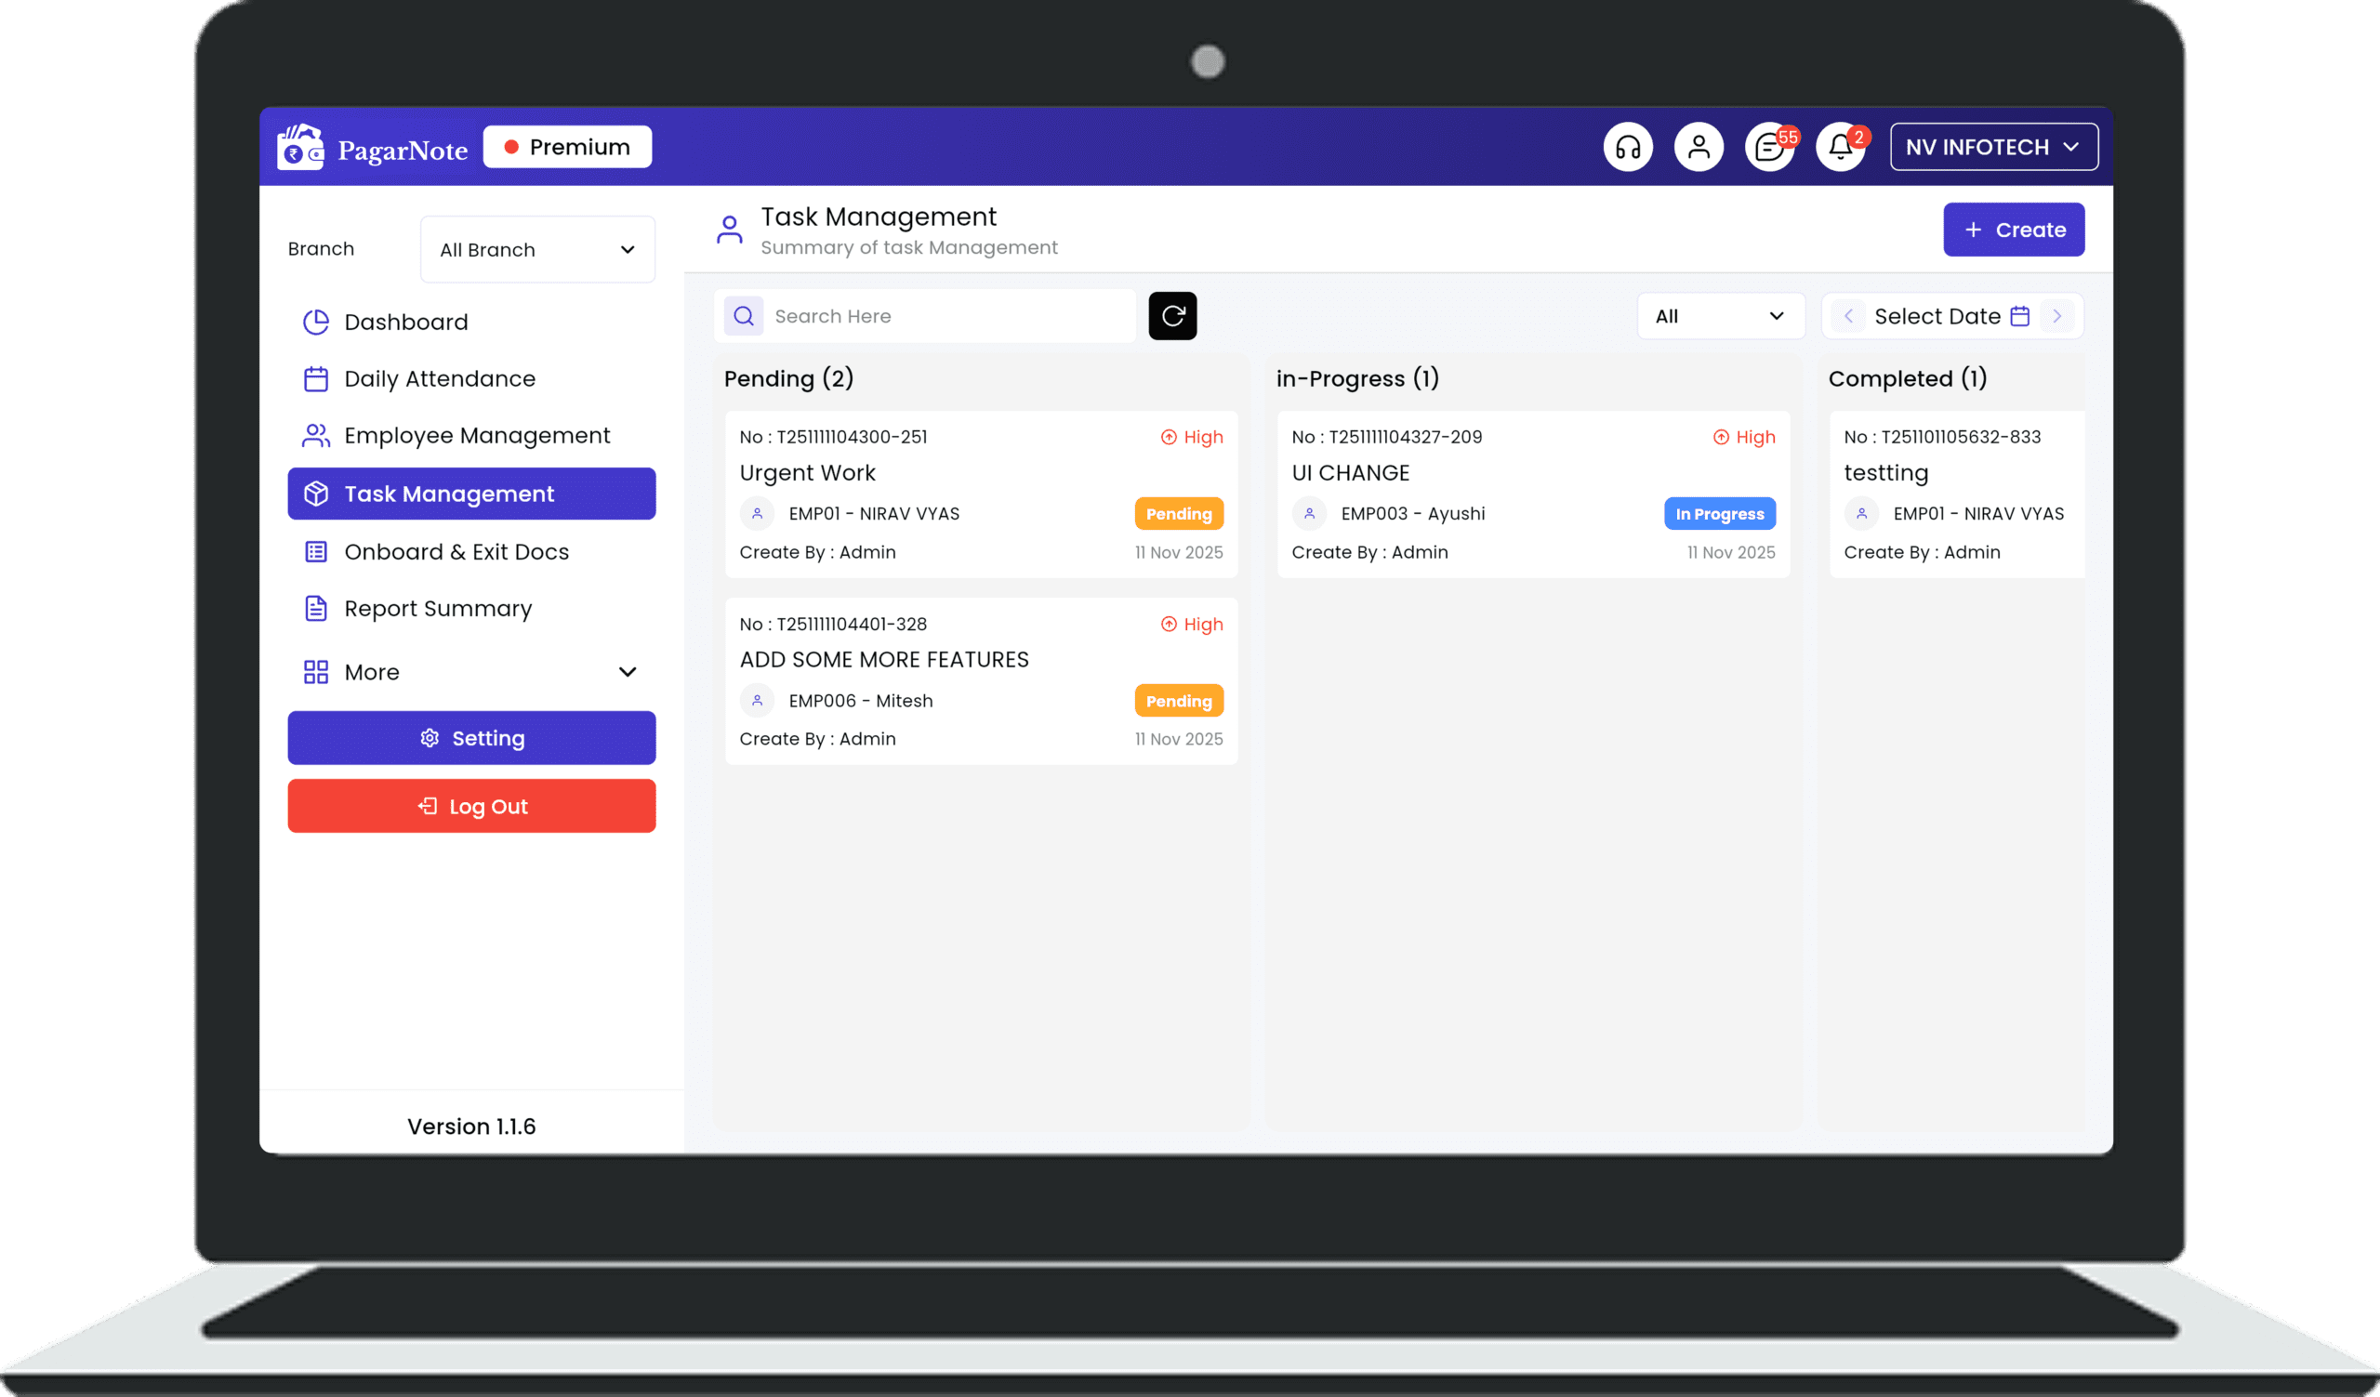Viewport: 2380px width, 1397px height.
Task: Open support via headphones icon
Action: (x=1627, y=147)
